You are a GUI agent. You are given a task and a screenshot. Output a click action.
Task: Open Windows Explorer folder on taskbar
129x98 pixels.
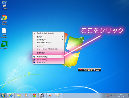18,95
